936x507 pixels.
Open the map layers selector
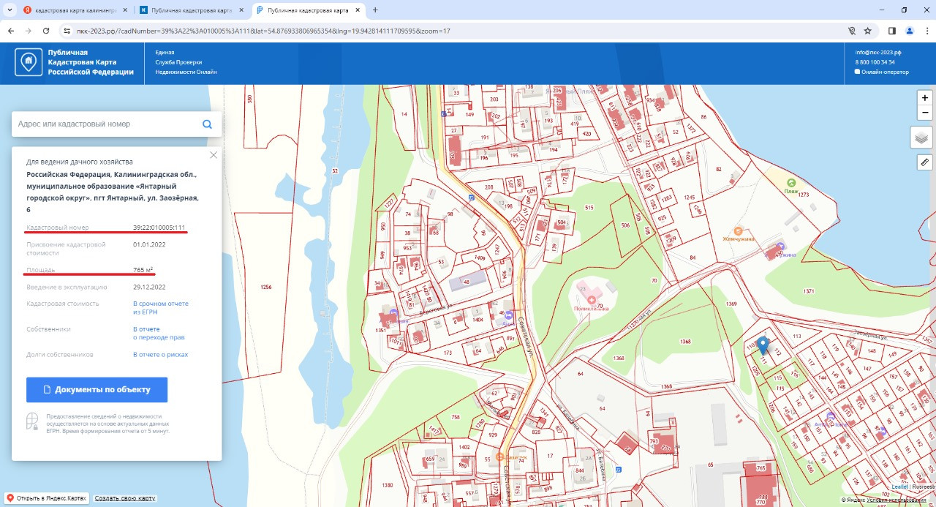(x=921, y=137)
